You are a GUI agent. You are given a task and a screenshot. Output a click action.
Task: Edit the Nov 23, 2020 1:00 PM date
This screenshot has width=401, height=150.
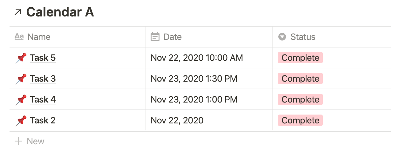pyautogui.click(x=194, y=100)
